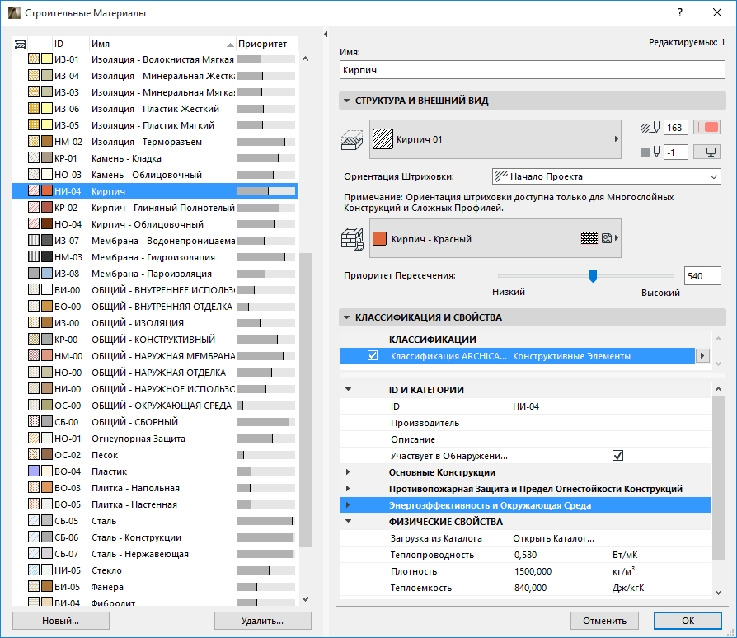Viewport: 737px width, 638px height.
Task: Click Открыть Каталог... link
Action: click(553, 538)
